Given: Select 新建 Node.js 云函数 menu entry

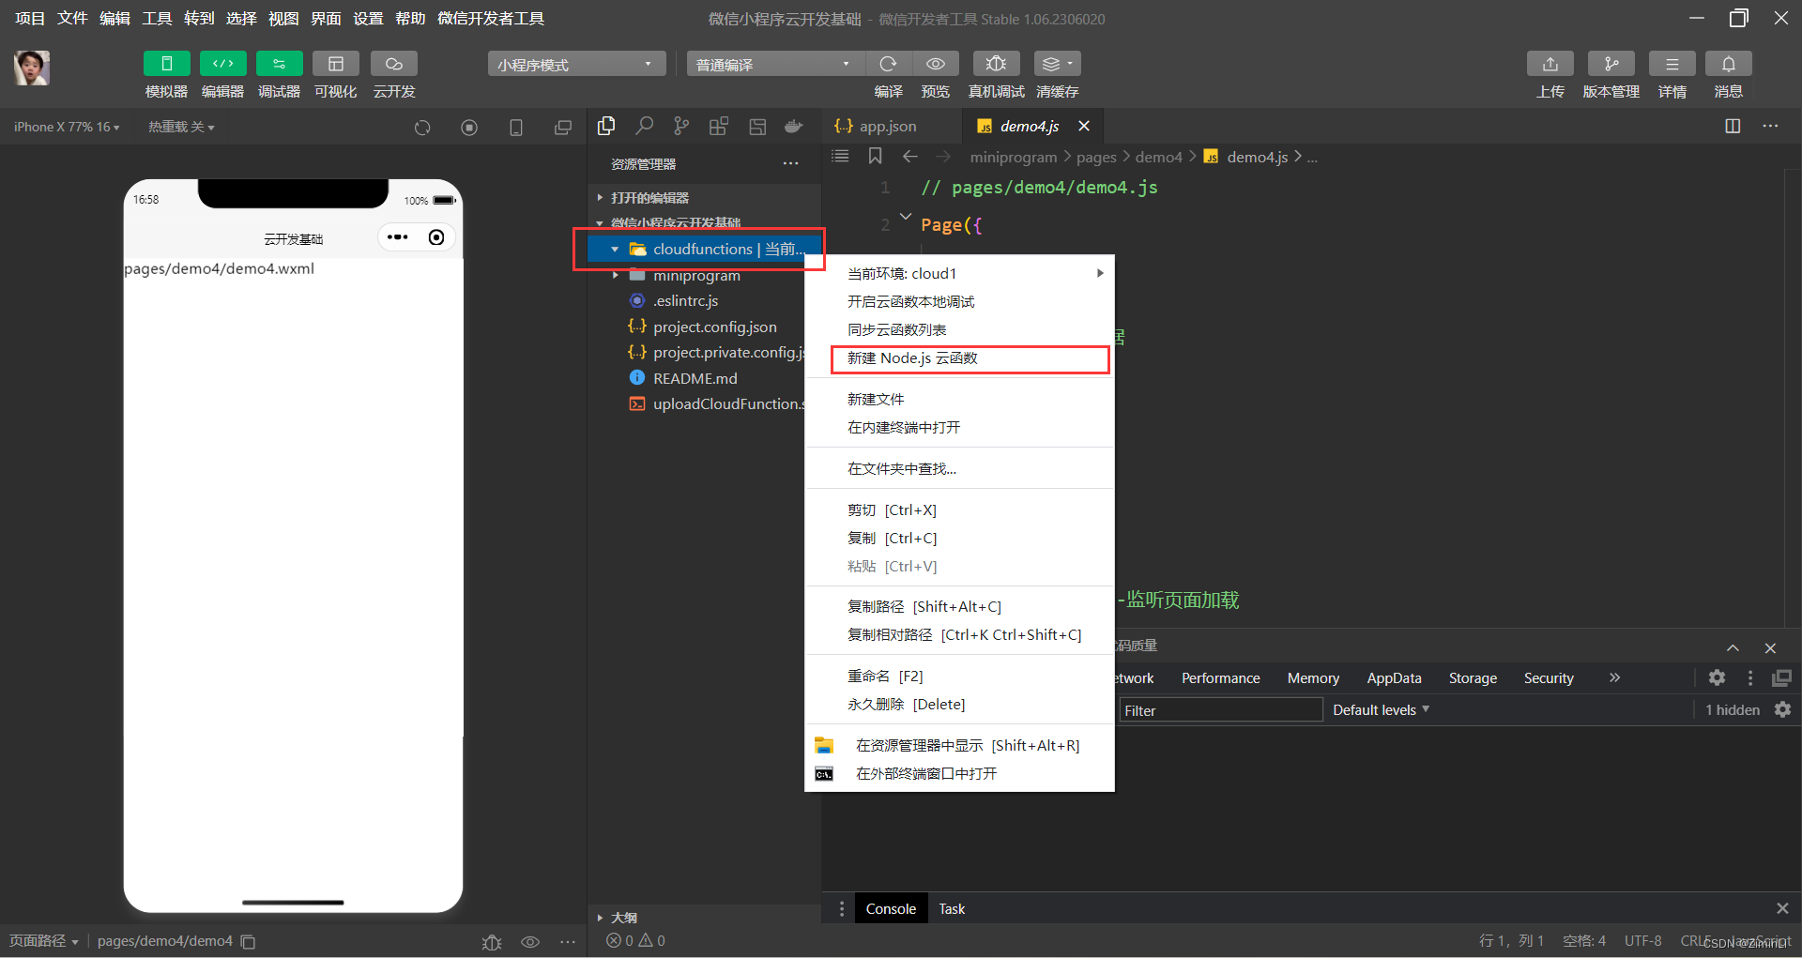Looking at the screenshot, I should coord(960,358).
